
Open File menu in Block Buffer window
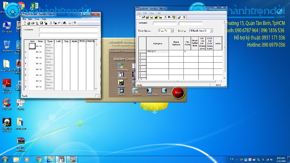click(x=24, y=19)
